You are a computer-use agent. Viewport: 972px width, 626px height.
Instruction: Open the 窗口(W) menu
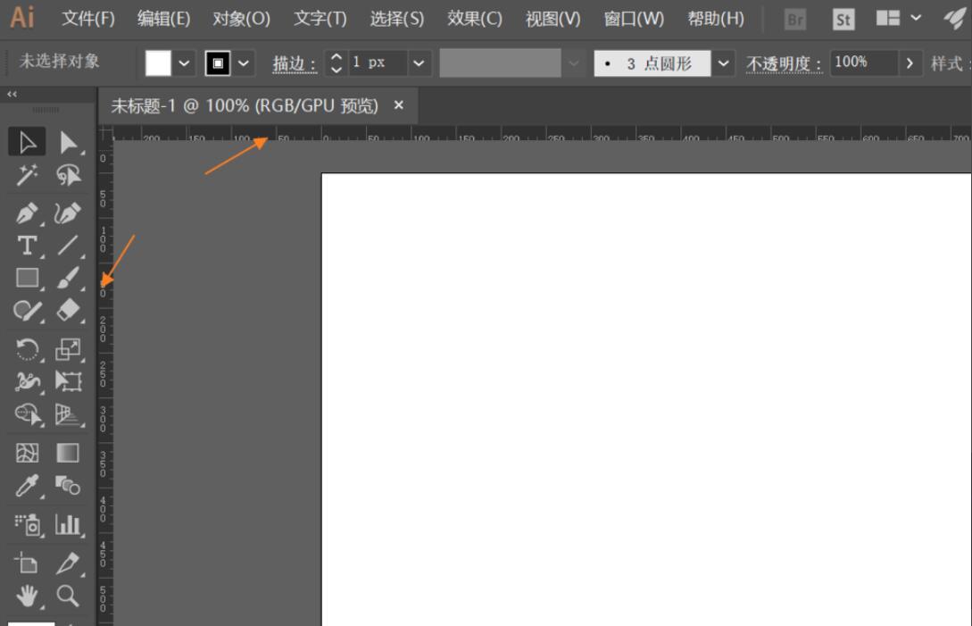[x=634, y=19]
